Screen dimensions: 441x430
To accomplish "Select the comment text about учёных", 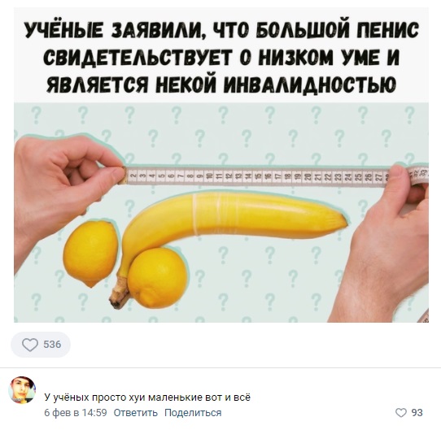I will (x=147, y=397).
